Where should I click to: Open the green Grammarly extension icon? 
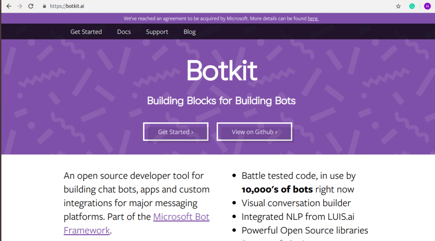(412, 6)
